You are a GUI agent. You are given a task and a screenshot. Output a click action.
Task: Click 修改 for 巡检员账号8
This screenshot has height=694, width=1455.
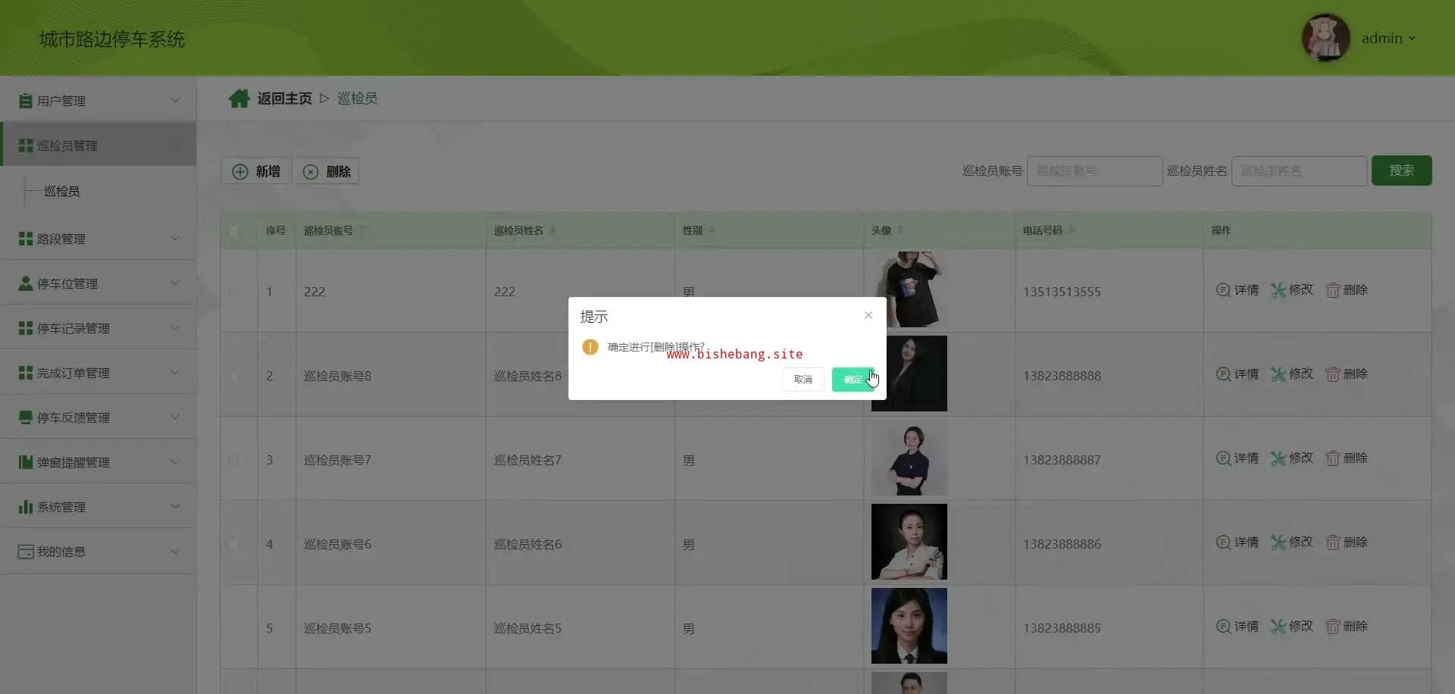click(x=1292, y=374)
